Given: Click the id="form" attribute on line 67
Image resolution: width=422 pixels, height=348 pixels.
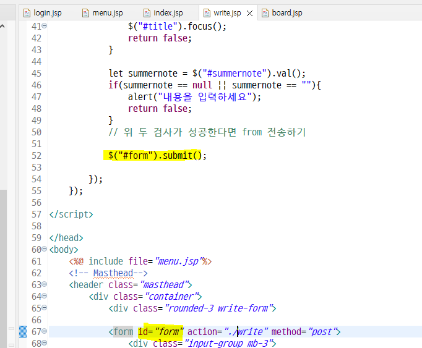Looking at the screenshot, I should pyautogui.click(x=161, y=331).
